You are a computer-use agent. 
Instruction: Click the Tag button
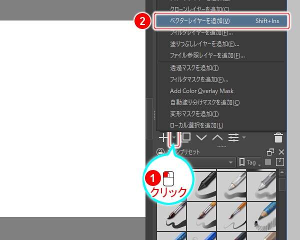click(248, 162)
